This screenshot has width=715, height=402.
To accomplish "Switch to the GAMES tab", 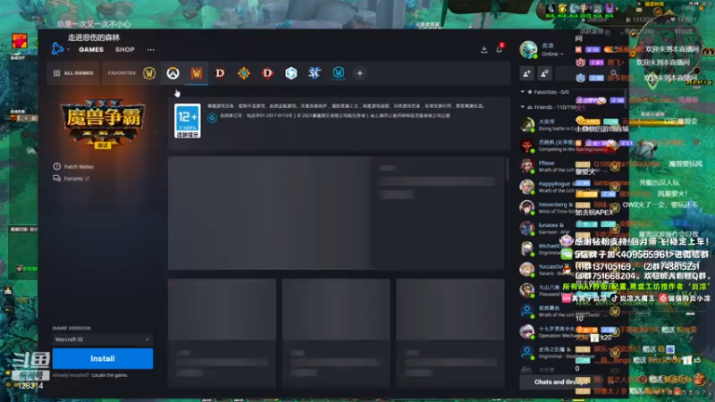I will pyautogui.click(x=91, y=49).
